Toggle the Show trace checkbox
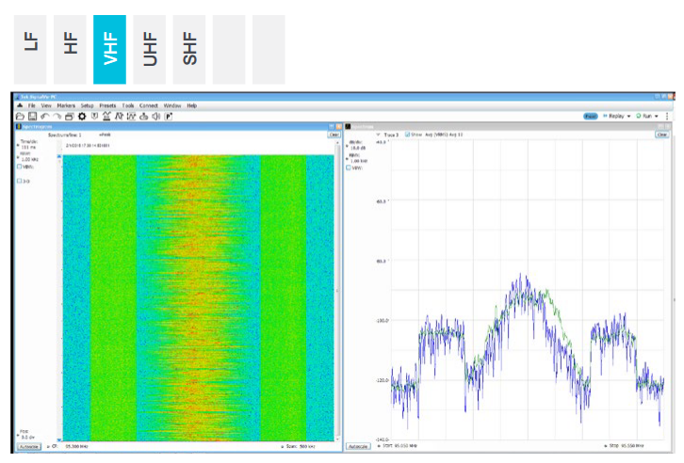This screenshot has height=463, width=684. tap(407, 135)
